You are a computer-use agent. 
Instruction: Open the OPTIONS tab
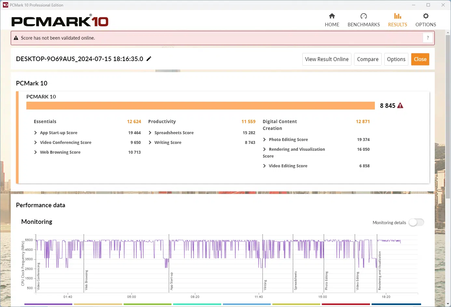426,20
